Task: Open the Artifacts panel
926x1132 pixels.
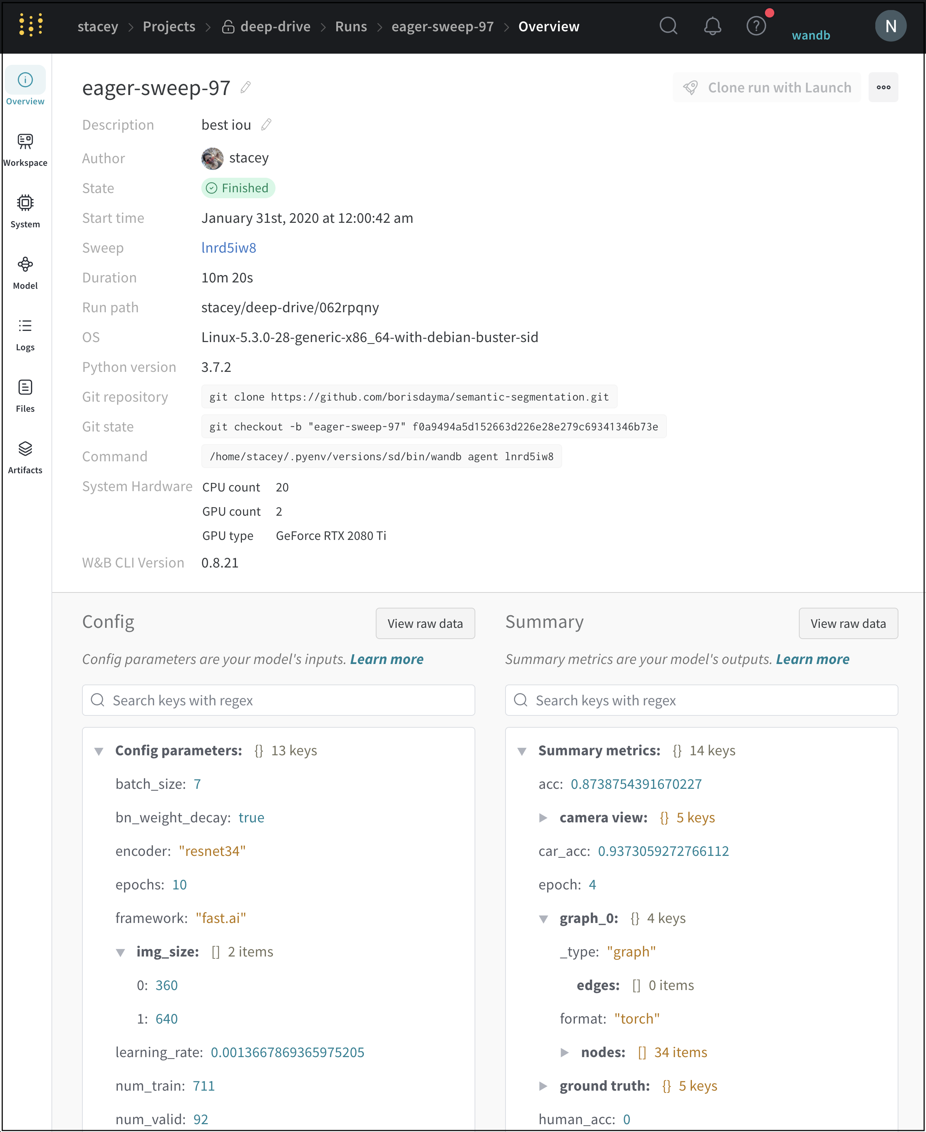Action: (x=25, y=456)
